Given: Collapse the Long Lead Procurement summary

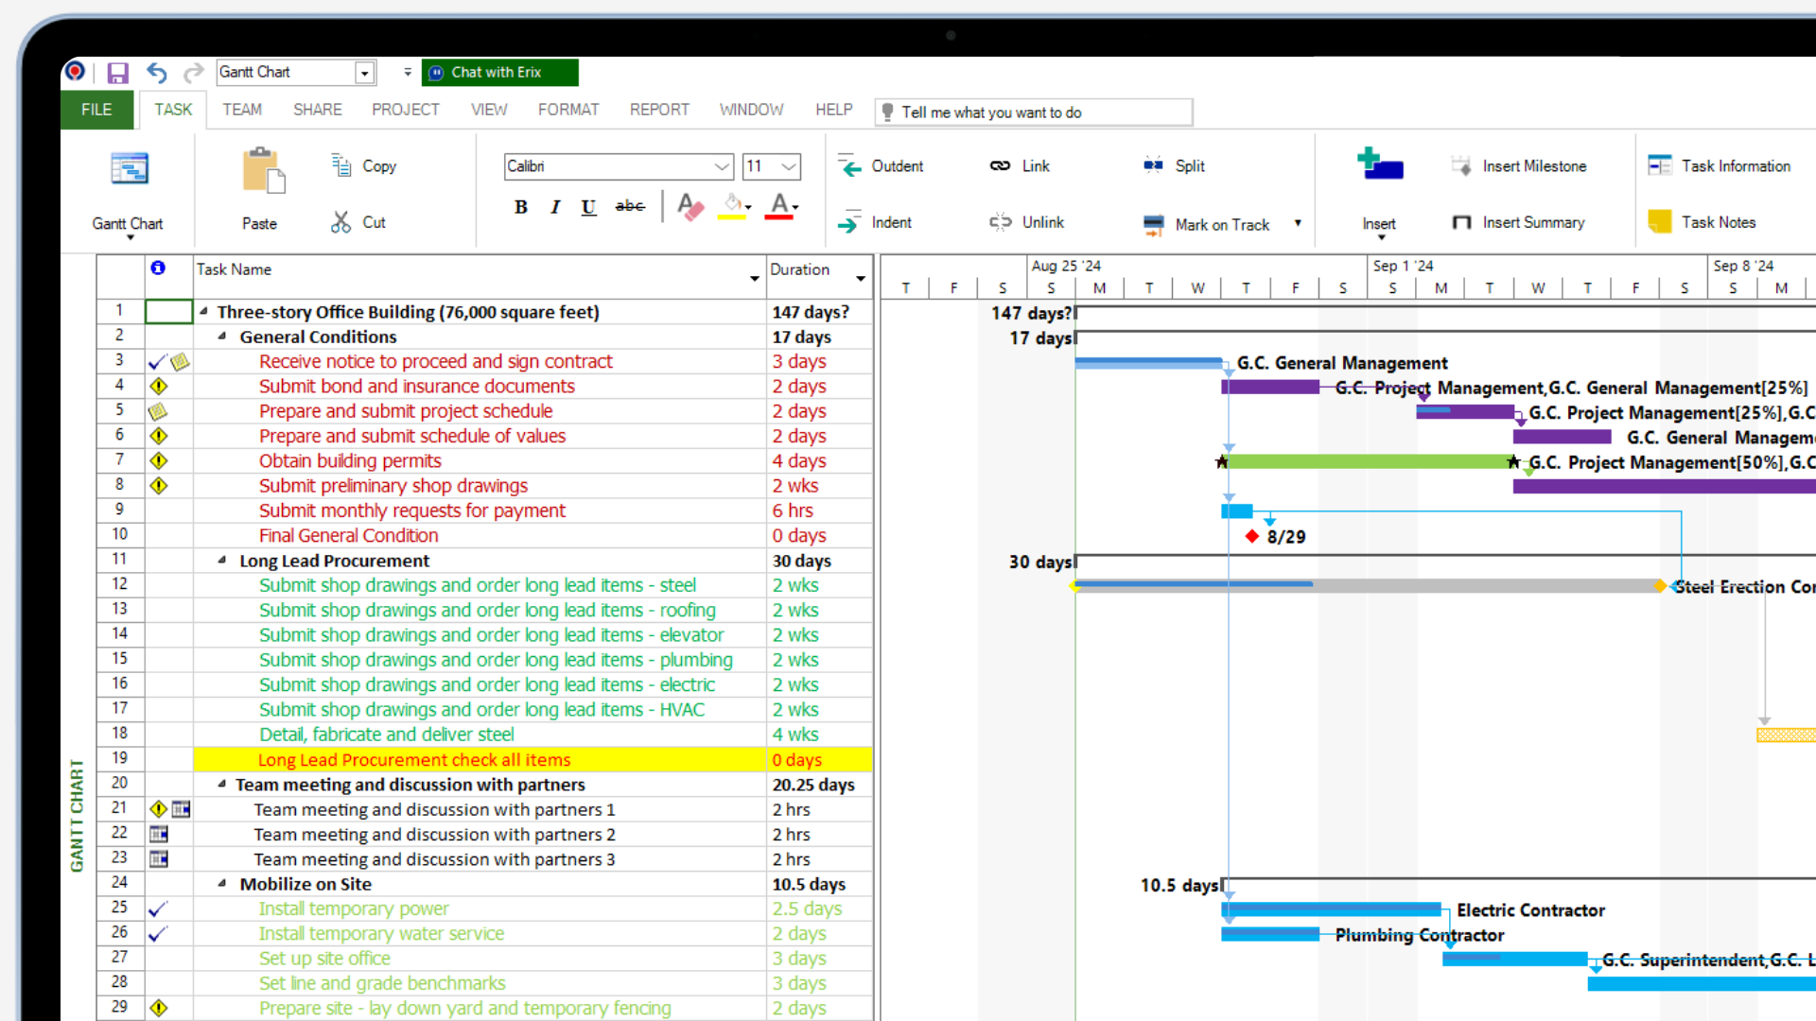Looking at the screenshot, I should (219, 560).
